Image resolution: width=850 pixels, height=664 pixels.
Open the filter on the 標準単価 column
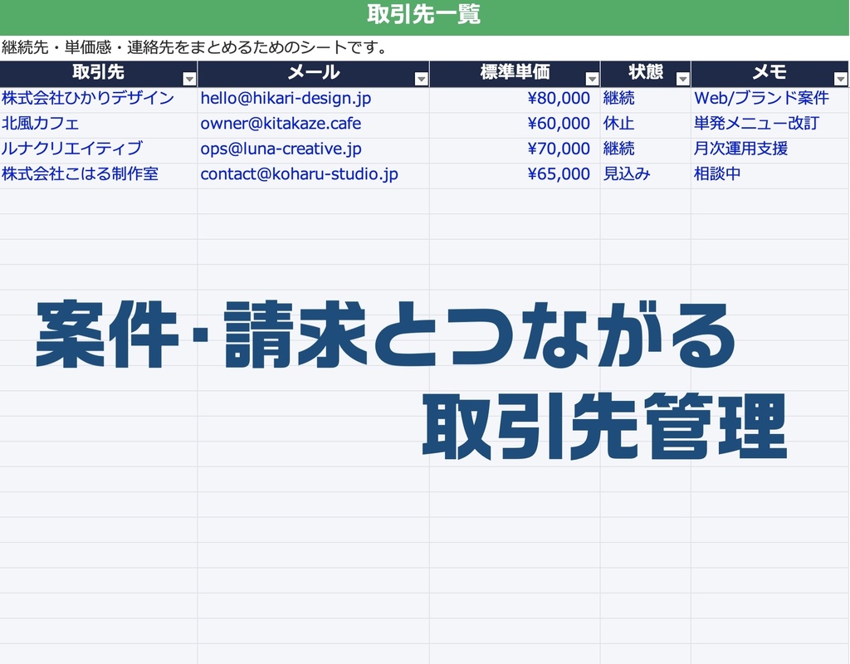(x=592, y=77)
